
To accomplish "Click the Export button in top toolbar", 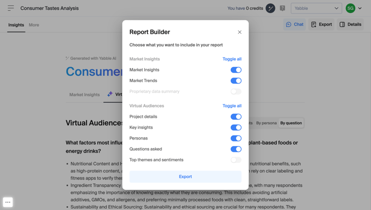I will [321, 24].
